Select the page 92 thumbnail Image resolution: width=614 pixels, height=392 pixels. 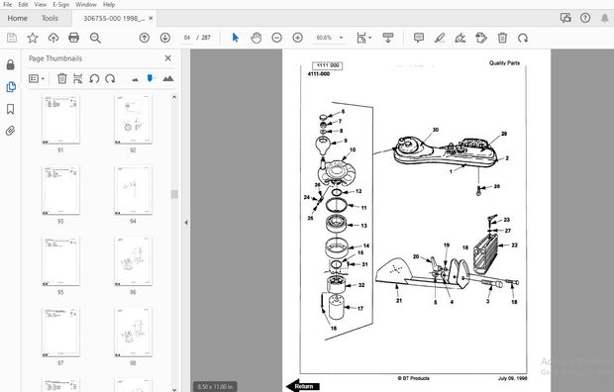[133, 120]
